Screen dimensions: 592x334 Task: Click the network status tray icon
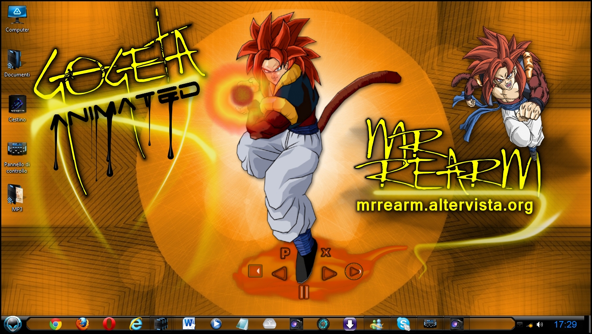[529, 325]
